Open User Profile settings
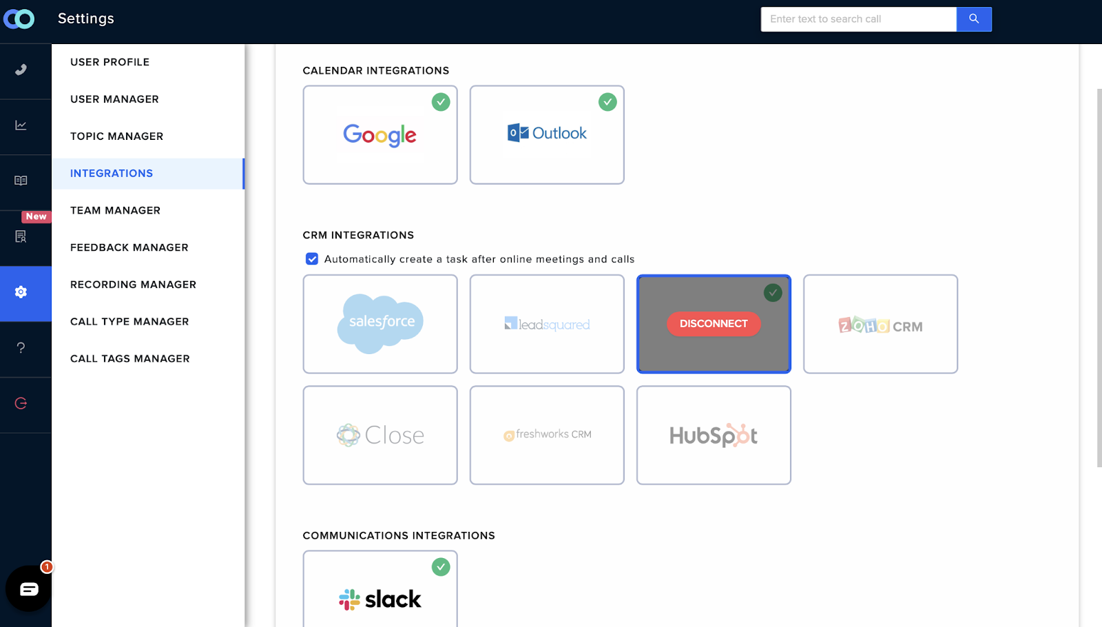 [x=110, y=62]
